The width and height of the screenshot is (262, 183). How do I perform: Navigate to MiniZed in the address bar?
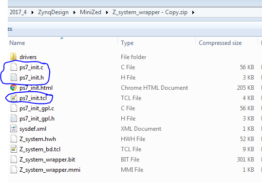pos(91,12)
